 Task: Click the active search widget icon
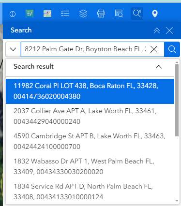pos(137,14)
